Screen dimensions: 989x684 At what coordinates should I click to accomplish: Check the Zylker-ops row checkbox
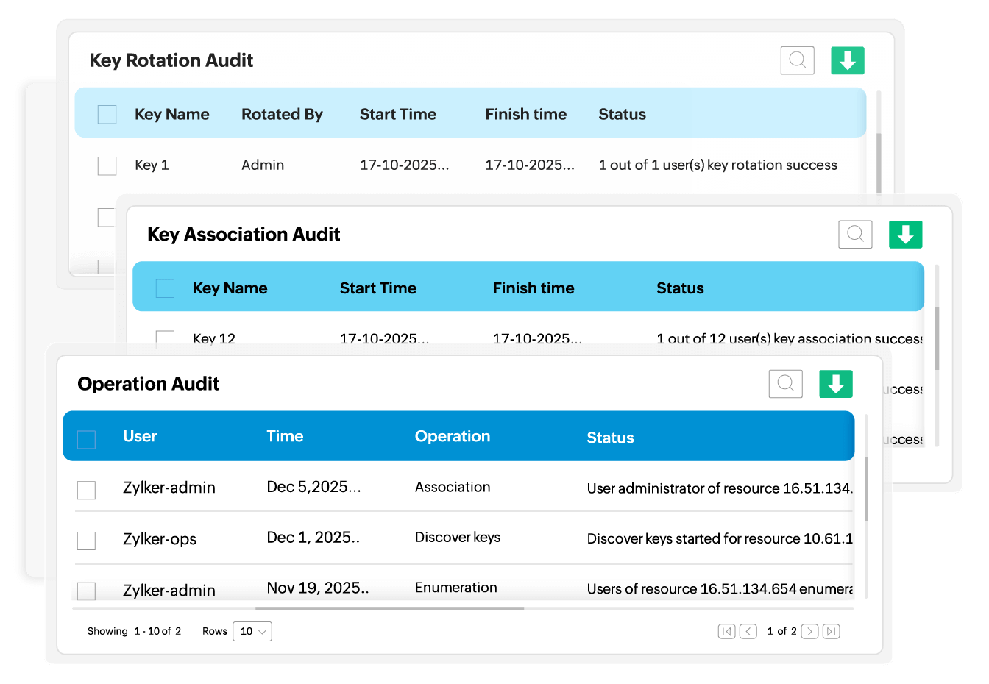[x=87, y=541]
